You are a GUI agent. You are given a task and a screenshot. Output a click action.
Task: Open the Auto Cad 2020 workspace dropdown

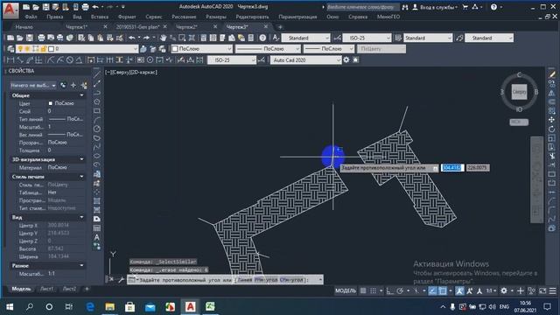pos(339,60)
